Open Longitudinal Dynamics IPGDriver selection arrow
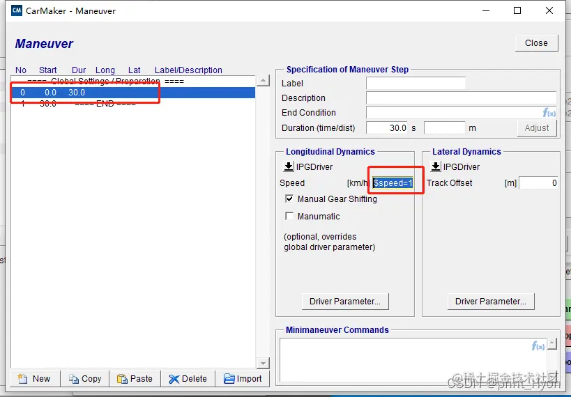Viewport: 571px width, 397px height. click(x=289, y=166)
